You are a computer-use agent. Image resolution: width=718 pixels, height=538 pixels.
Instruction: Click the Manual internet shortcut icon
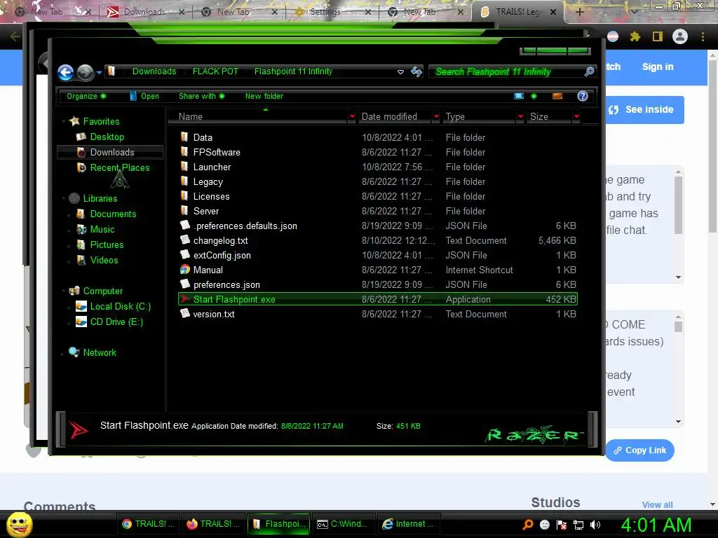(x=185, y=270)
